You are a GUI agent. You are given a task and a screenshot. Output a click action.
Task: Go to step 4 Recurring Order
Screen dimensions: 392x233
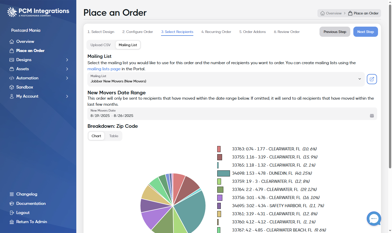pos(216,32)
